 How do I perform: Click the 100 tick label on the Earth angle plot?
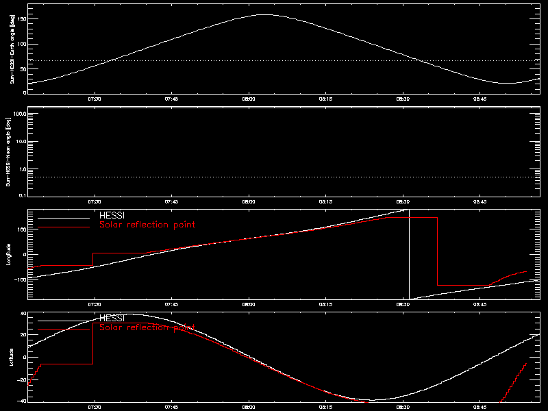(x=23, y=44)
